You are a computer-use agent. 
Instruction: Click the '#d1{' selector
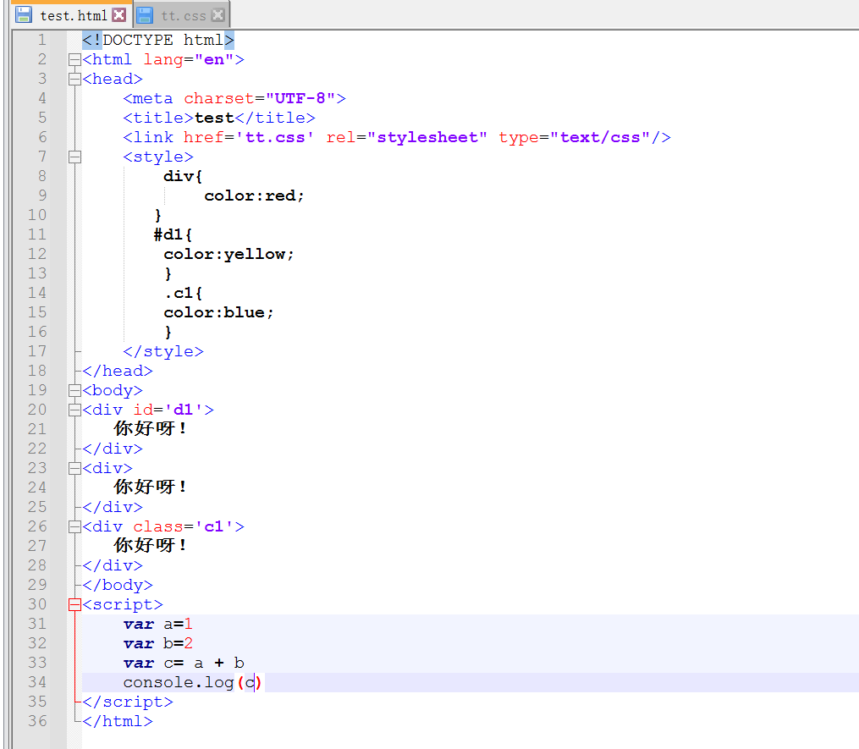point(173,234)
